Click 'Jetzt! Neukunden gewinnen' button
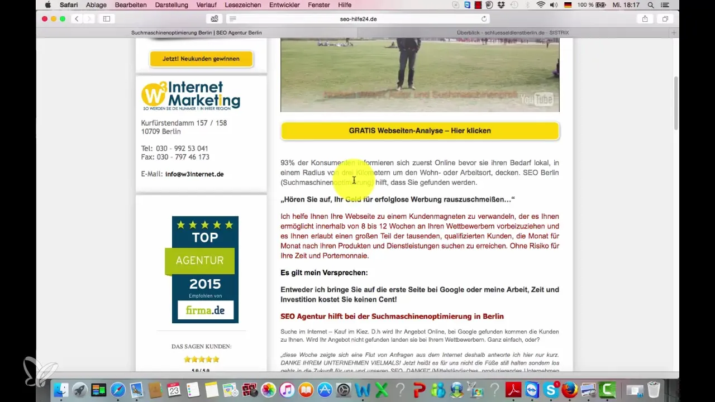The image size is (715, 402). point(201,59)
